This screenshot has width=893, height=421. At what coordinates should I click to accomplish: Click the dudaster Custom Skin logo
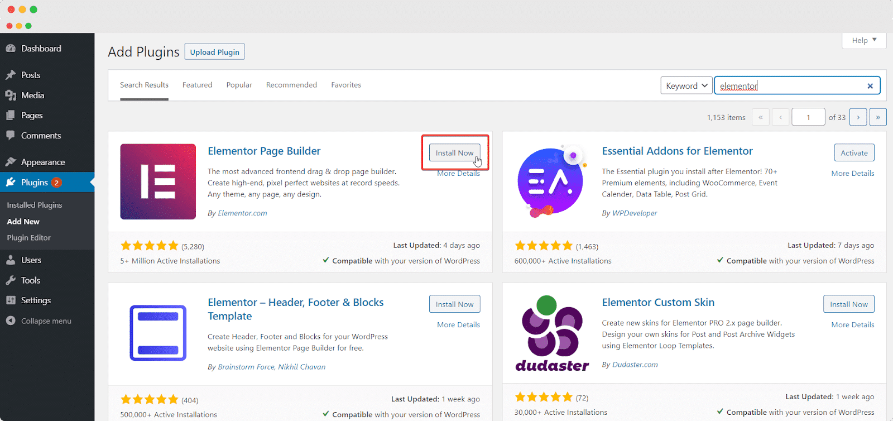click(x=552, y=333)
